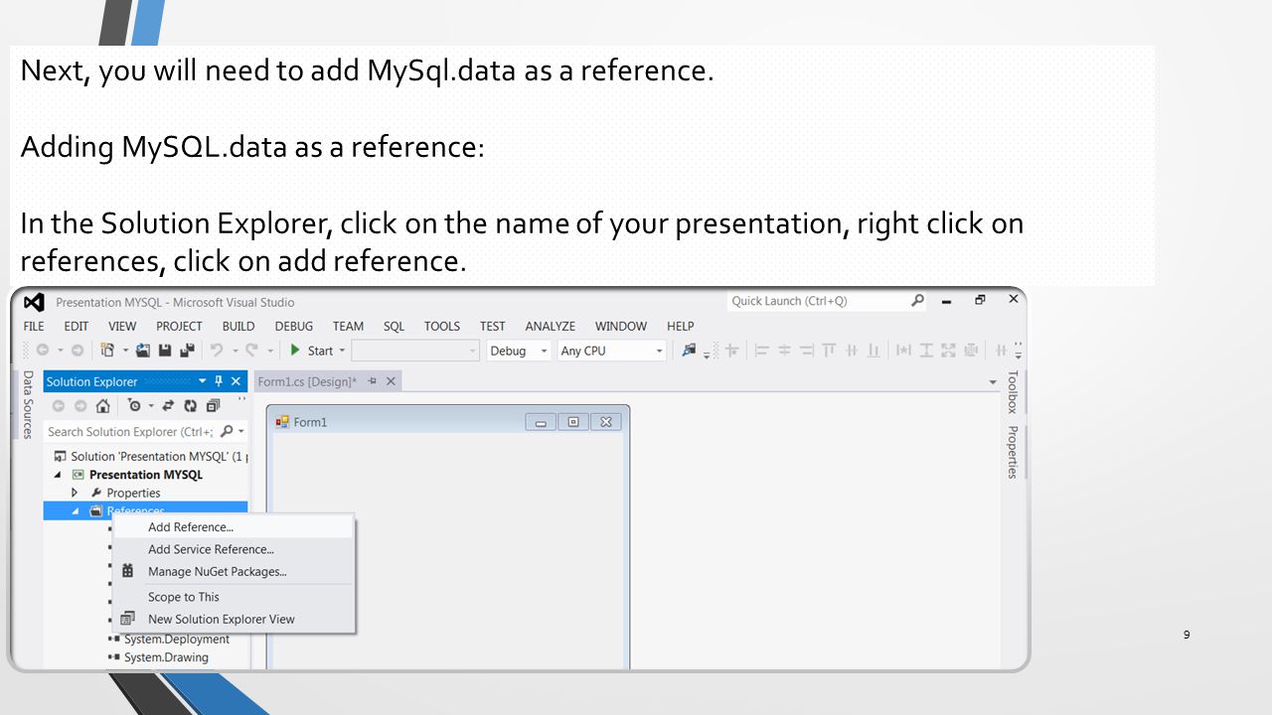Click the Align Centers layout icon

[x=785, y=351]
